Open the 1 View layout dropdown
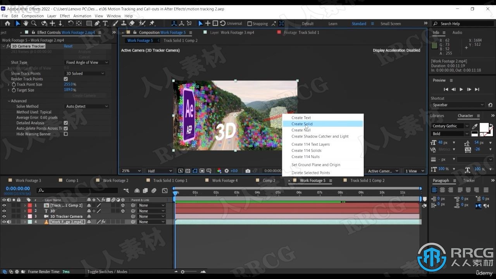Screen dimensions: 496x279 pos(414,171)
